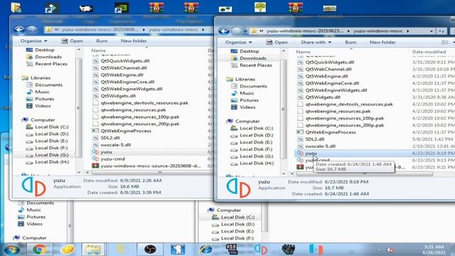This screenshot has width=455, height=256.
Task: Click New folder in right window
Action: pyautogui.click(x=382, y=43)
